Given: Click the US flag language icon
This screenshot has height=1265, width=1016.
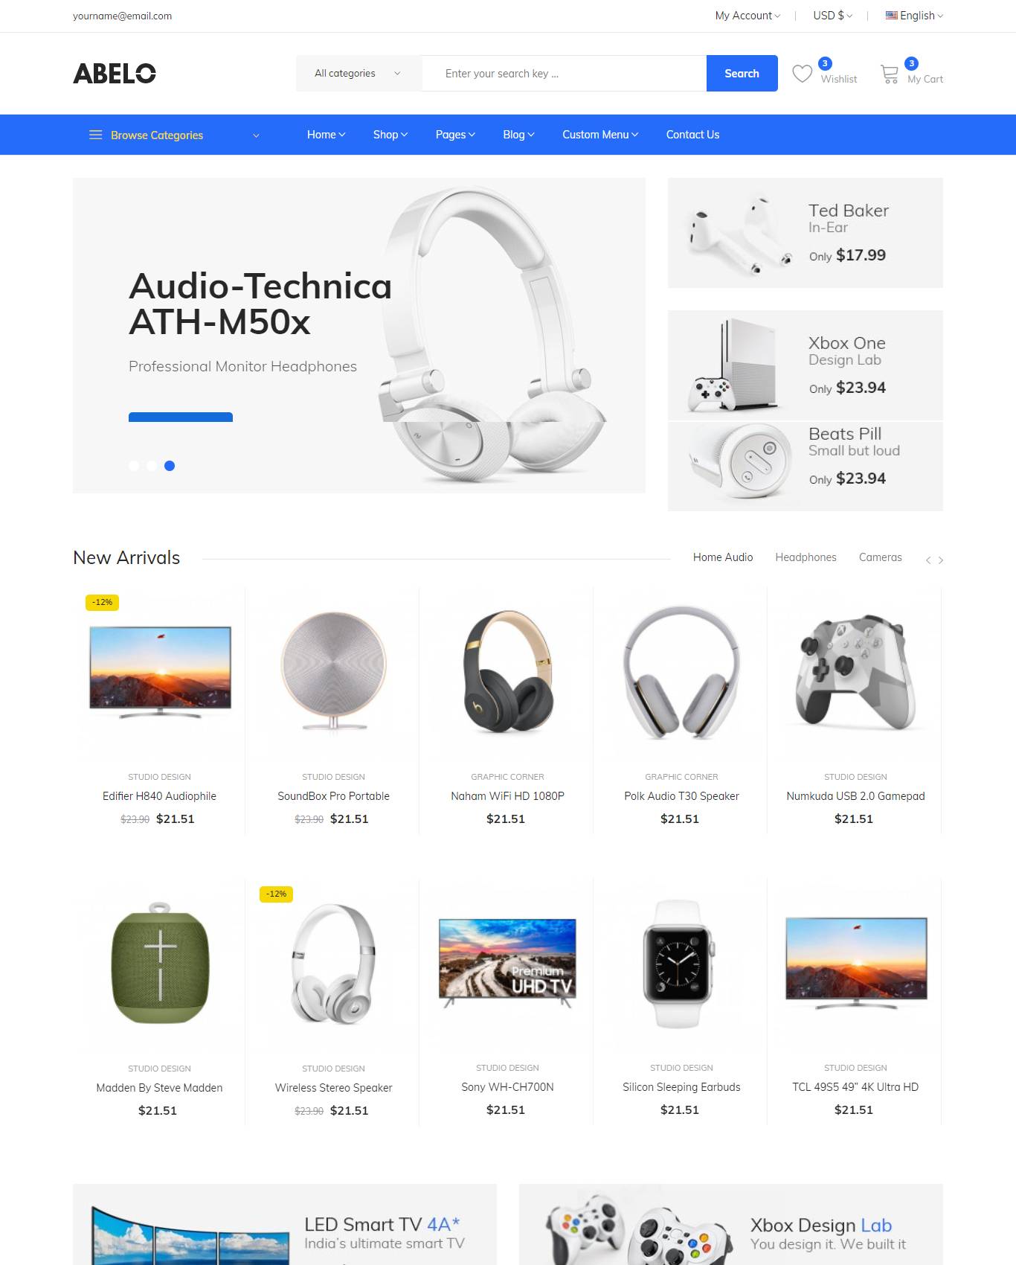Looking at the screenshot, I should click(891, 16).
